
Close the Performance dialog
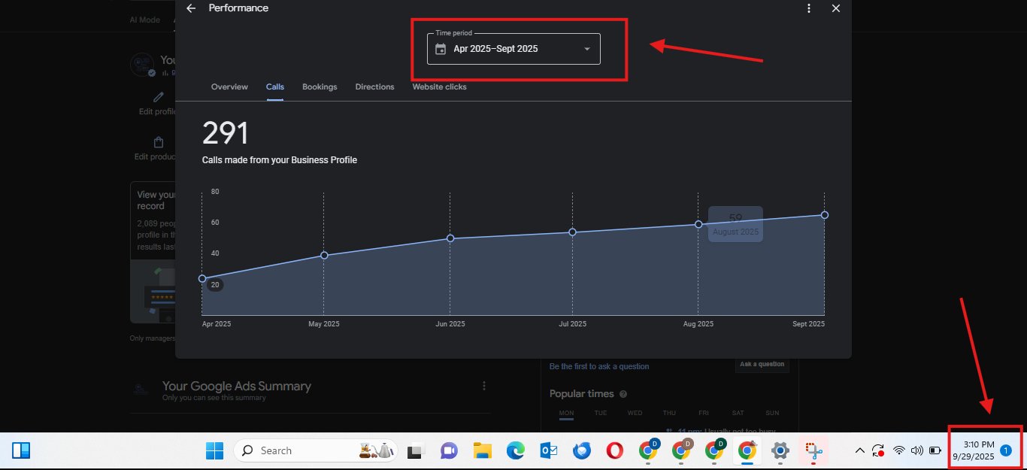point(836,8)
